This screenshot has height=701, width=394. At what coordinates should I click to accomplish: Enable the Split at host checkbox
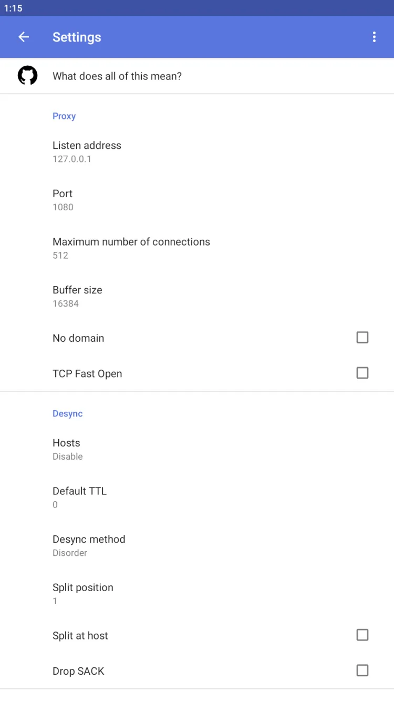[x=362, y=635]
